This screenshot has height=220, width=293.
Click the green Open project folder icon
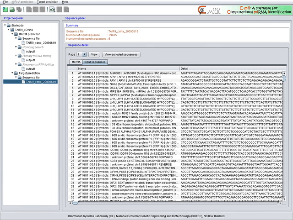(12, 9)
